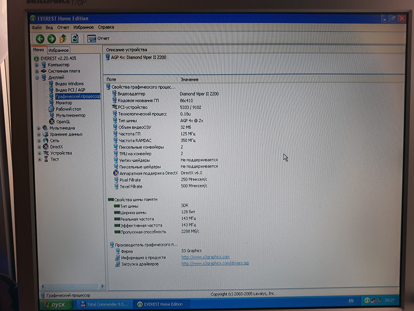Switch to Total Commander taskbar button
The height and width of the screenshot is (311, 414).
(x=105, y=304)
